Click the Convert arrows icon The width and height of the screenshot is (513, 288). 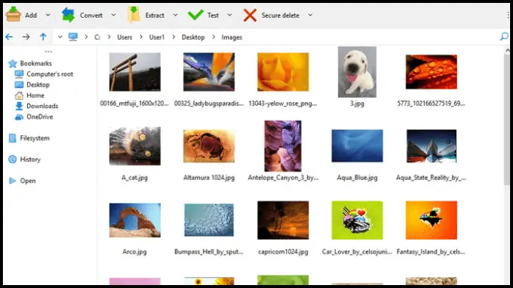68,15
